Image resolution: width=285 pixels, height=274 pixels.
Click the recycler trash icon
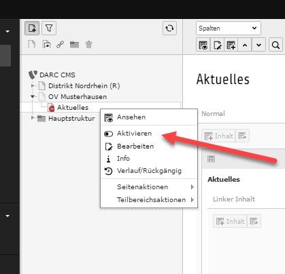88,44
